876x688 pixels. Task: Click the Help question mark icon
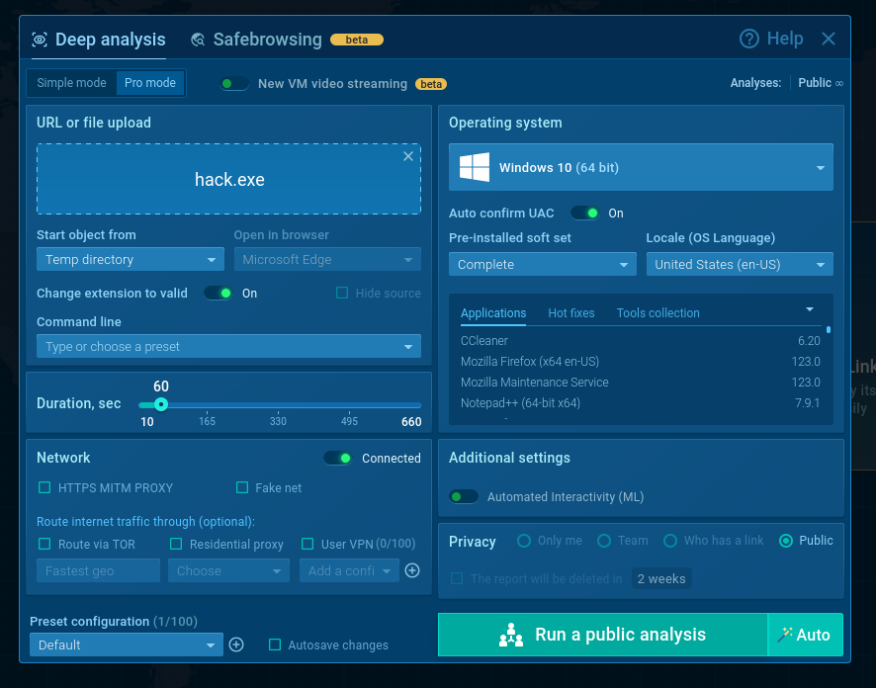(x=749, y=39)
